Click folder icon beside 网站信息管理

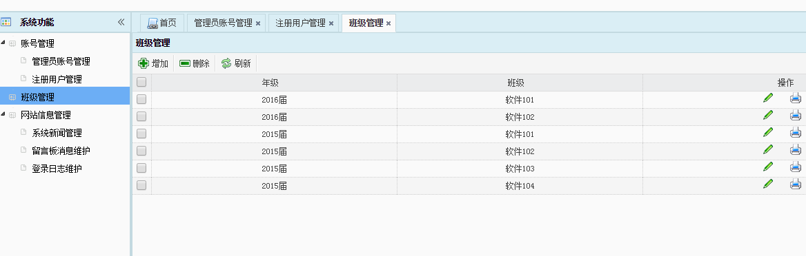[12, 115]
